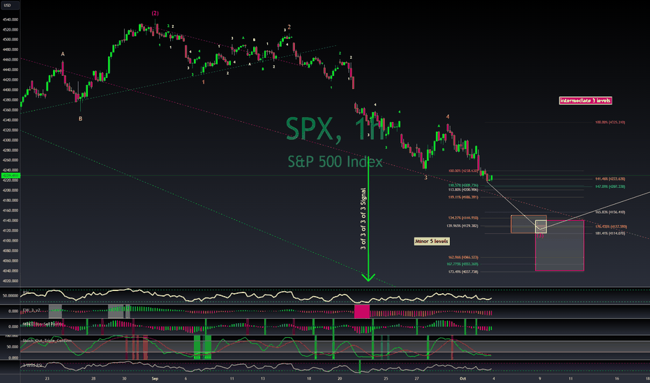Click the 4540.000 price axis label
The width and height of the screenshot is (650, 383).
click(10, 19)
